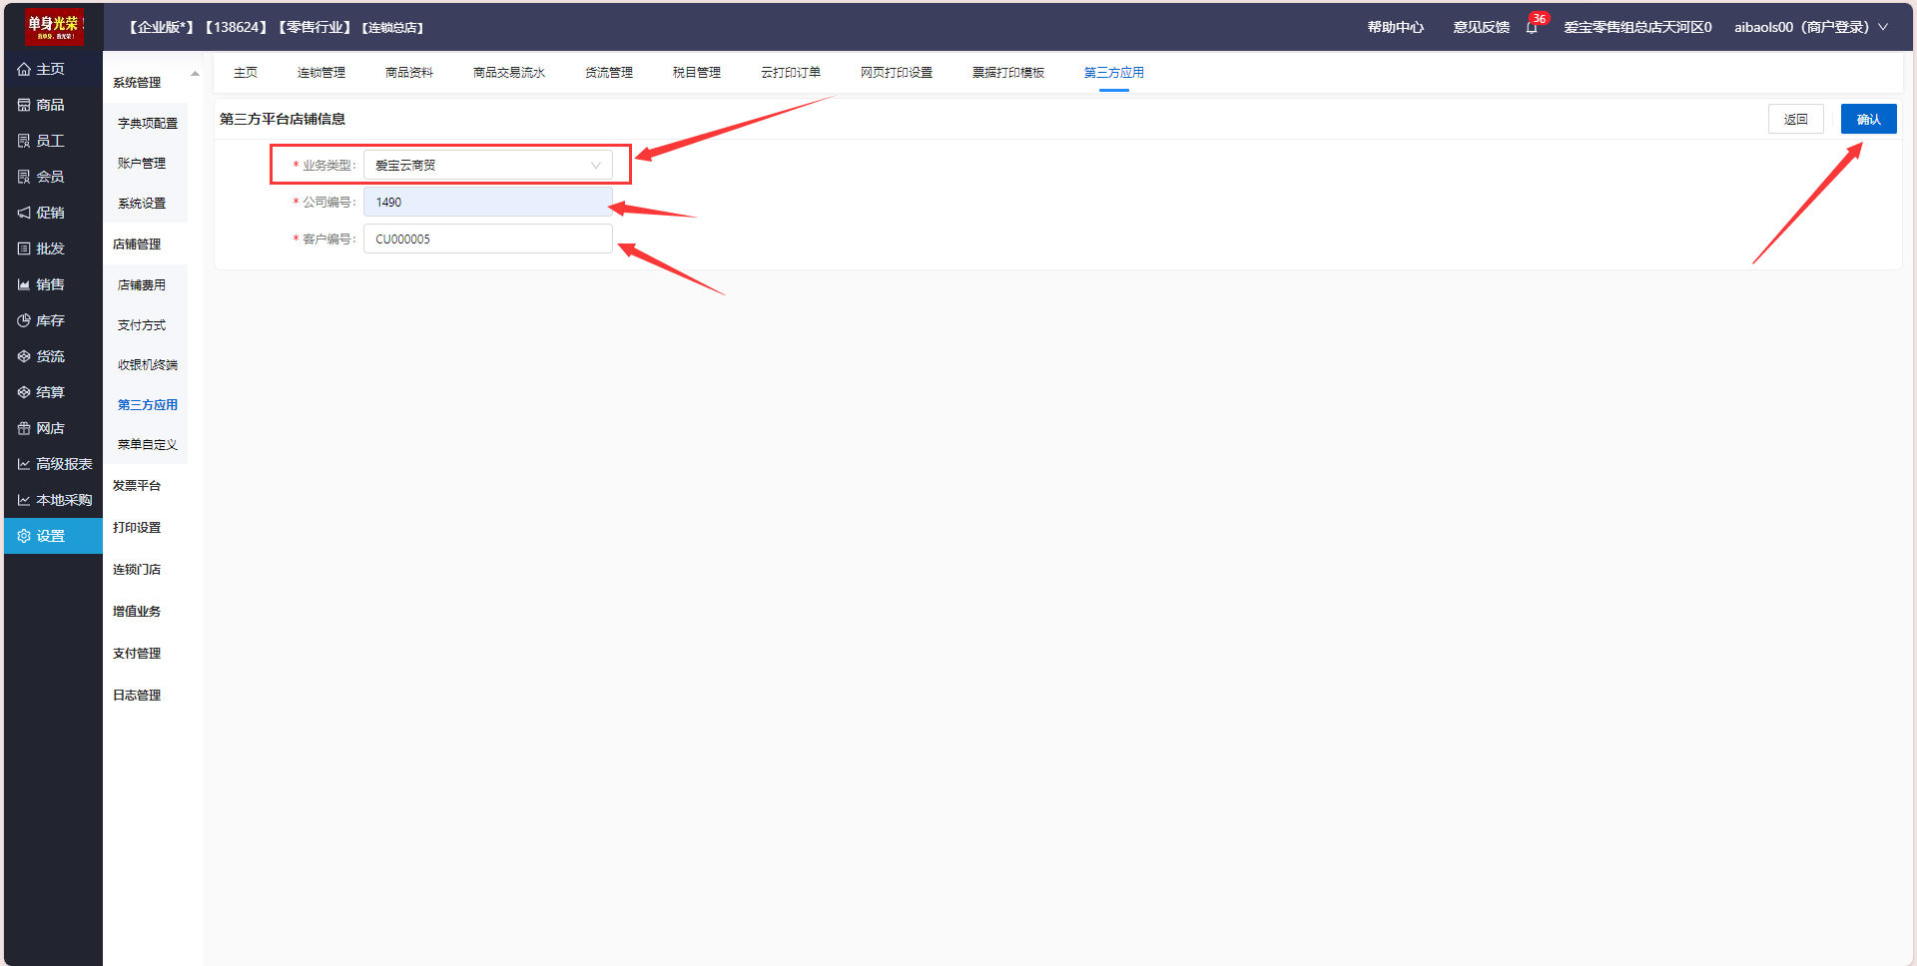
Task: Open the 促销 promotion megaphone icon
Action: (x=24, y=214)
